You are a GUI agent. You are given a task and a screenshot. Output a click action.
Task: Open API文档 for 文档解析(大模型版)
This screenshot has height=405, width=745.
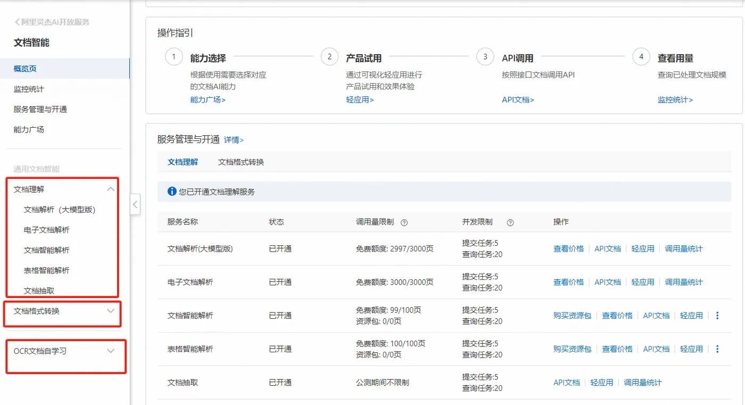(x=608, y=249)
